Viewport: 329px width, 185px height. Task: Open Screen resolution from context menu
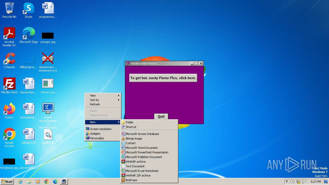click(x=103, y=129)
